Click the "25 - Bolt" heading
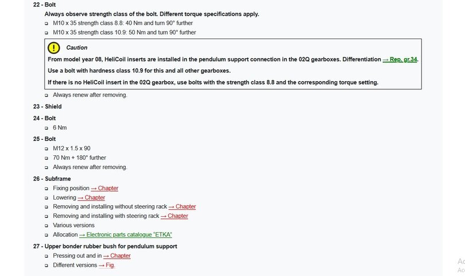Viewport: 465px width, 276px height. click(x=44, y=139)
